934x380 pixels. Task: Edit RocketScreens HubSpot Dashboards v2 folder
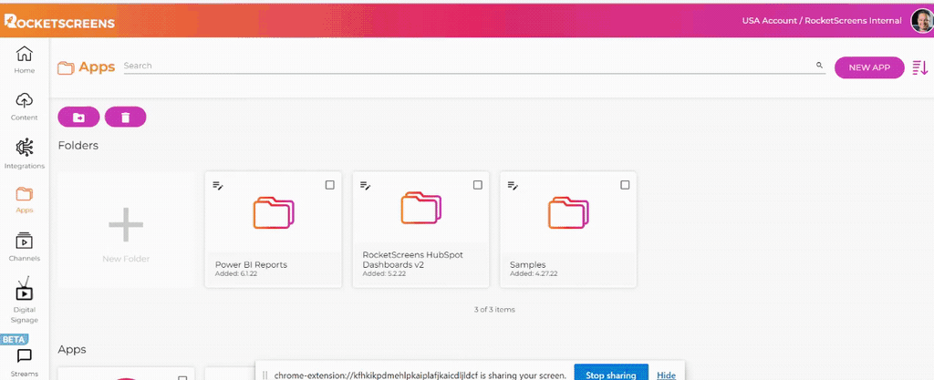(x=366, y=186)
